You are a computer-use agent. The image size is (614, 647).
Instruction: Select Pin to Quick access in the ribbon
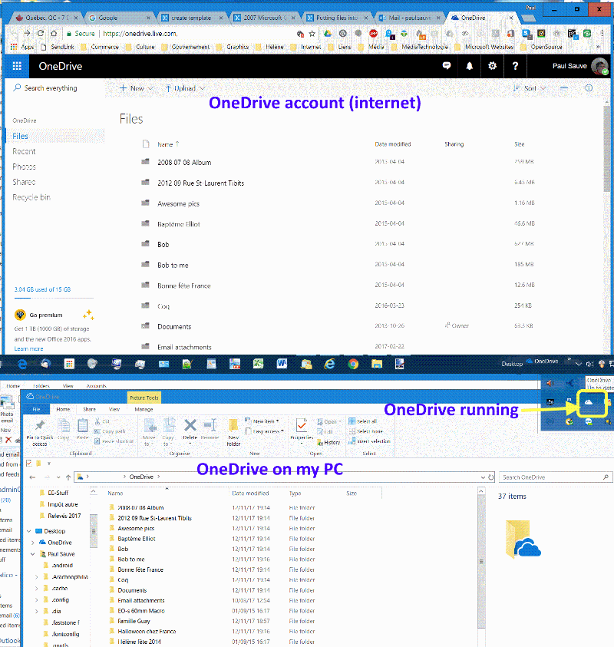click(40, 430)
